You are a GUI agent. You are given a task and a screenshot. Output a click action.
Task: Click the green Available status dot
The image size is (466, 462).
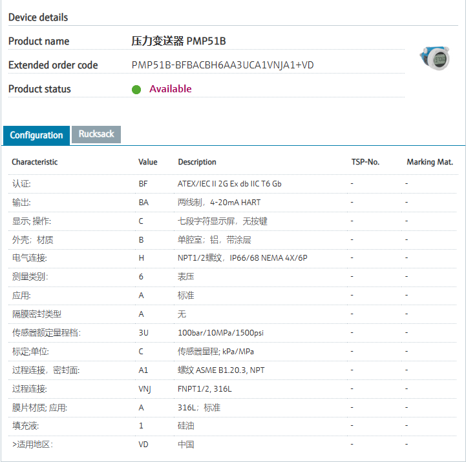pyautogui.click(x=136, y=90)
